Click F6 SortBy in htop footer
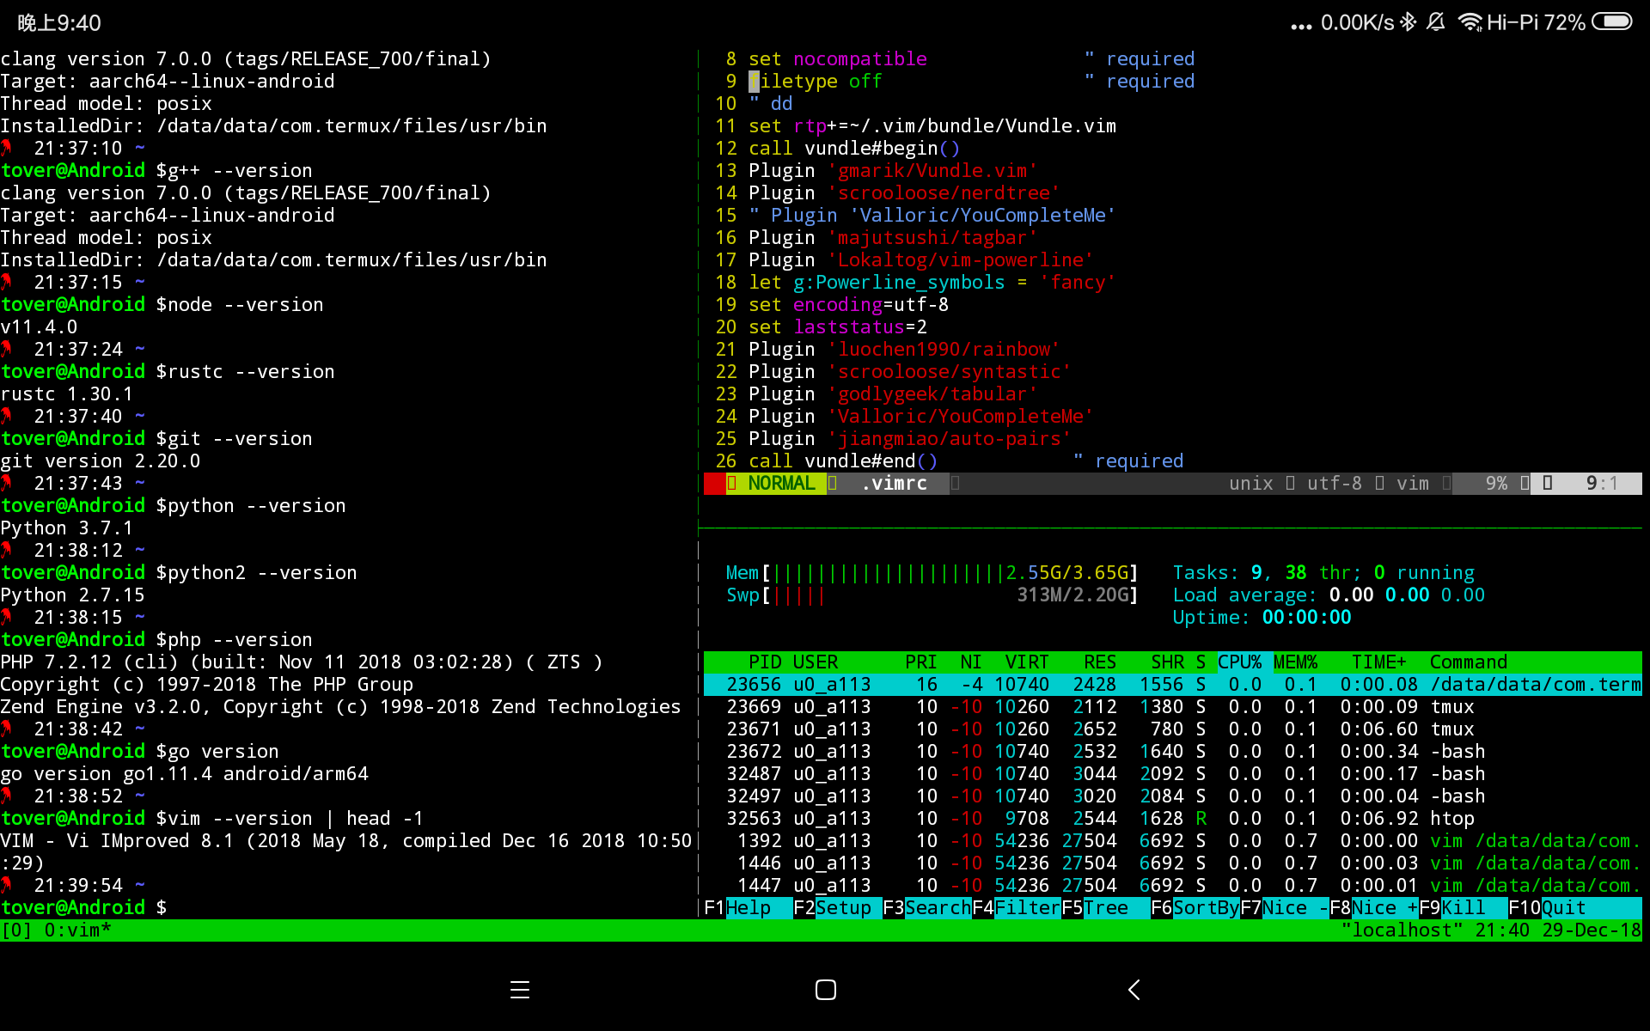The image size is (1650, 1031). point(1195,907)
